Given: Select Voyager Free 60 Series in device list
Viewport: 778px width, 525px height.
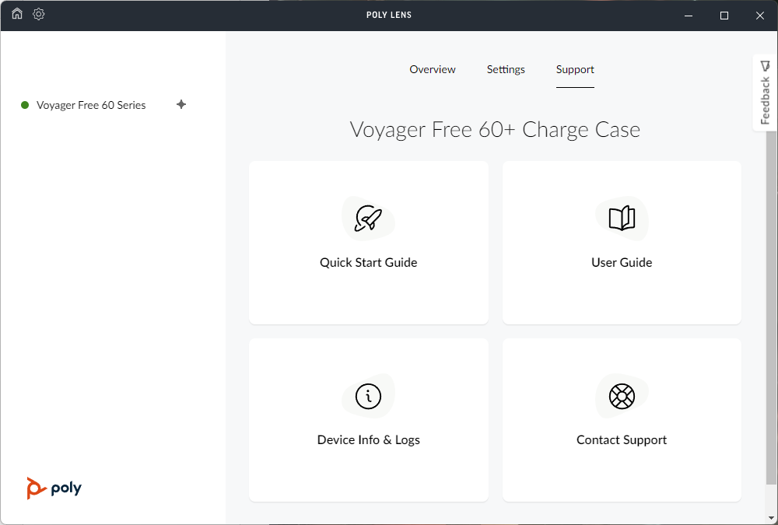Looking at the screenshot, I should coord(91,105).
